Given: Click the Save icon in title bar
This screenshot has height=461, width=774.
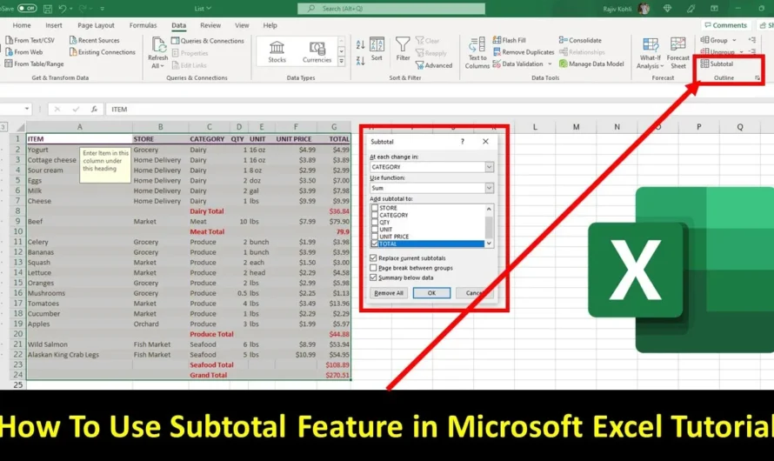Looking at the screenshot, I should [x=48, y=9].
